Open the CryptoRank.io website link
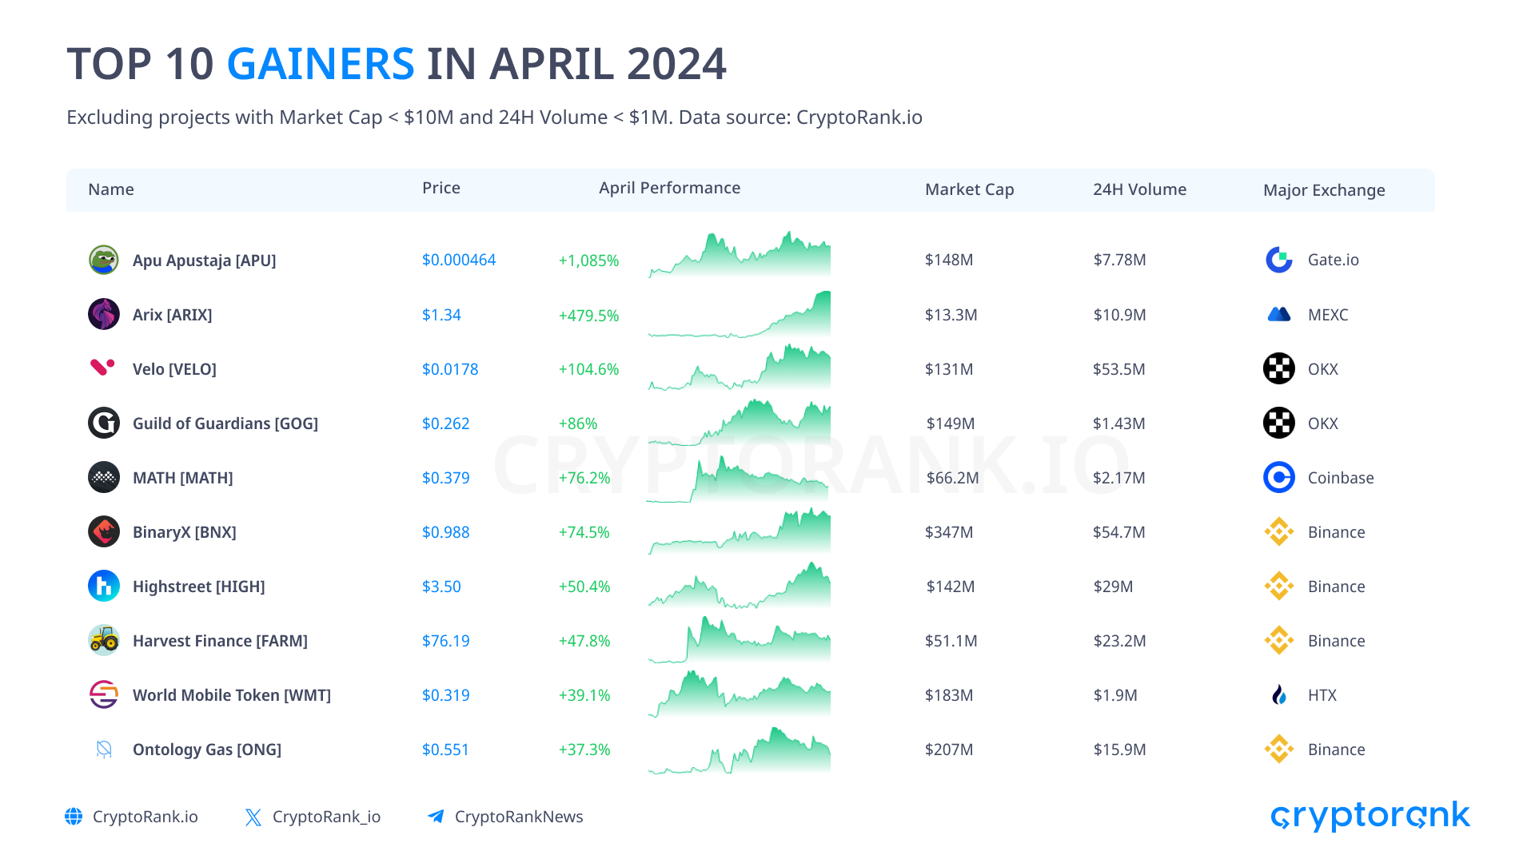Viewport: 1535px width, 863px height. (146, 817)
